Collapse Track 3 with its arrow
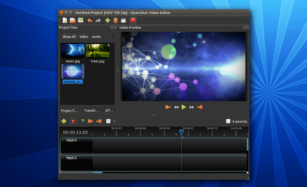The image size is (307, 187). coord(63,158)
